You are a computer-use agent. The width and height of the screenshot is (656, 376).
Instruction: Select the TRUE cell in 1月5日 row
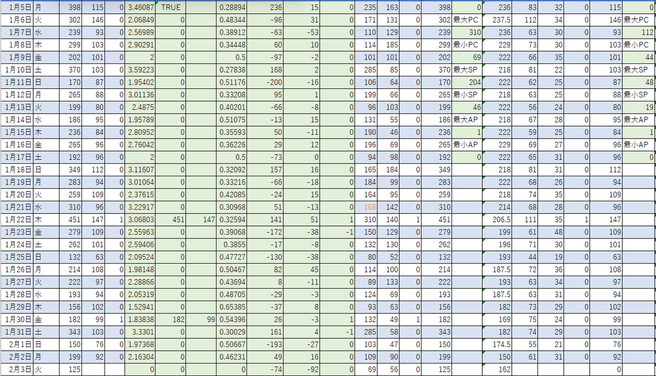click(171, 9)
